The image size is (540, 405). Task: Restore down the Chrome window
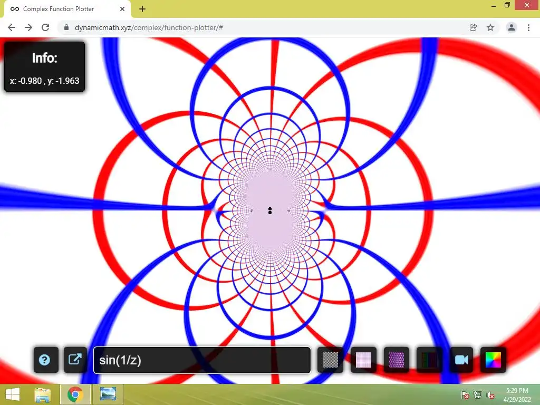coord(507,5)
